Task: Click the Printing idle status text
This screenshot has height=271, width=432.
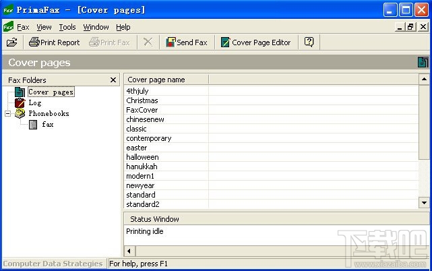Action: tap(145, 231)
